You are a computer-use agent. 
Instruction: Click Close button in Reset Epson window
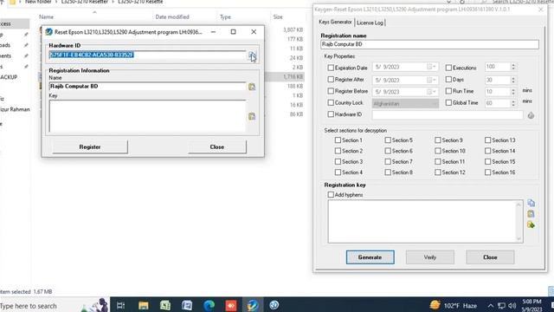217,146
